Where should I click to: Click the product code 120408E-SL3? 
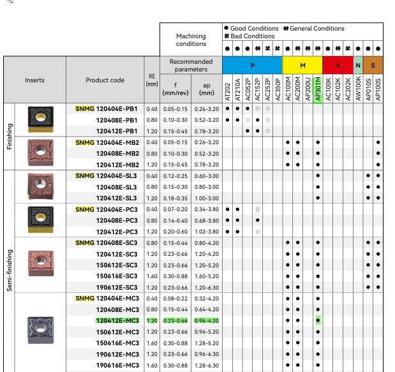tap(116, 187)
